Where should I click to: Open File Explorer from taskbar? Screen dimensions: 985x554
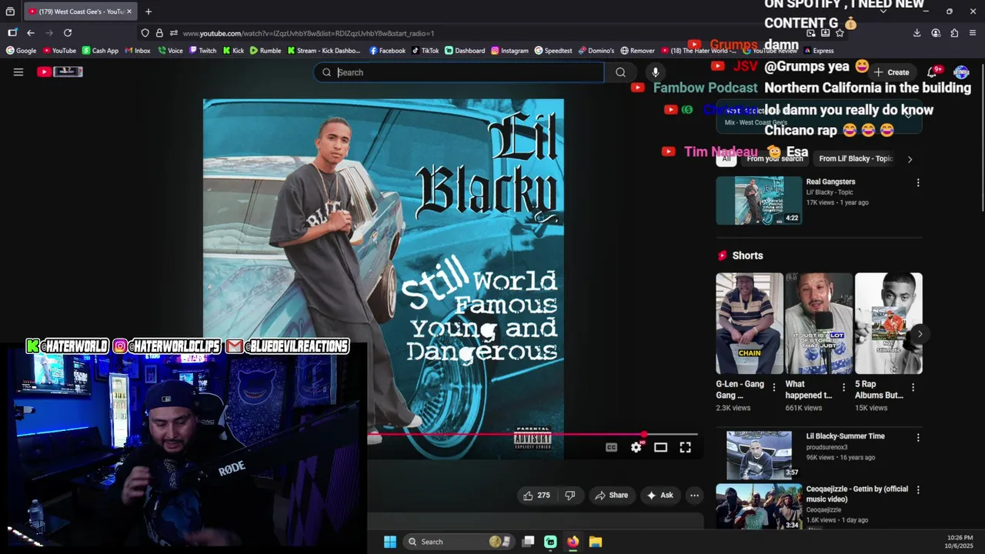[x=596, y=542]
